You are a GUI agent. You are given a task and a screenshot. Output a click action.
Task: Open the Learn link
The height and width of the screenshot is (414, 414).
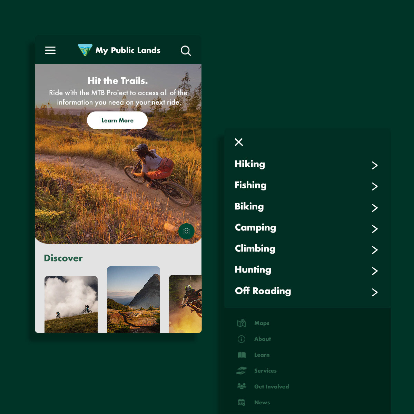click(x=262, y=355)
